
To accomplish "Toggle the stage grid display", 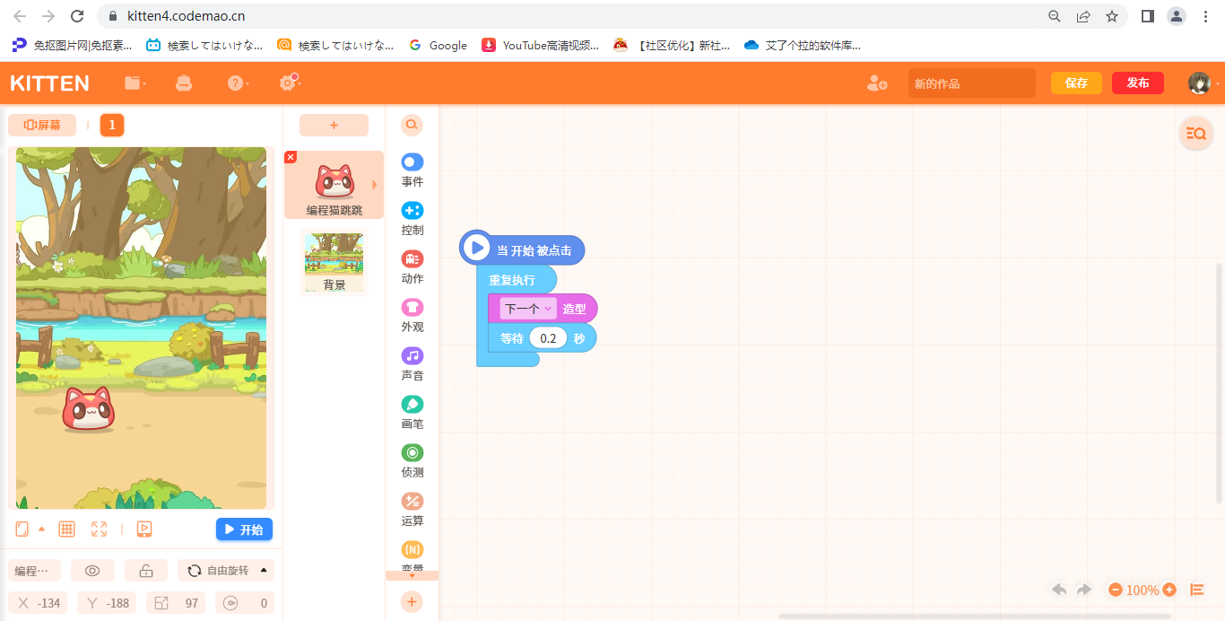I will [66, 529].
